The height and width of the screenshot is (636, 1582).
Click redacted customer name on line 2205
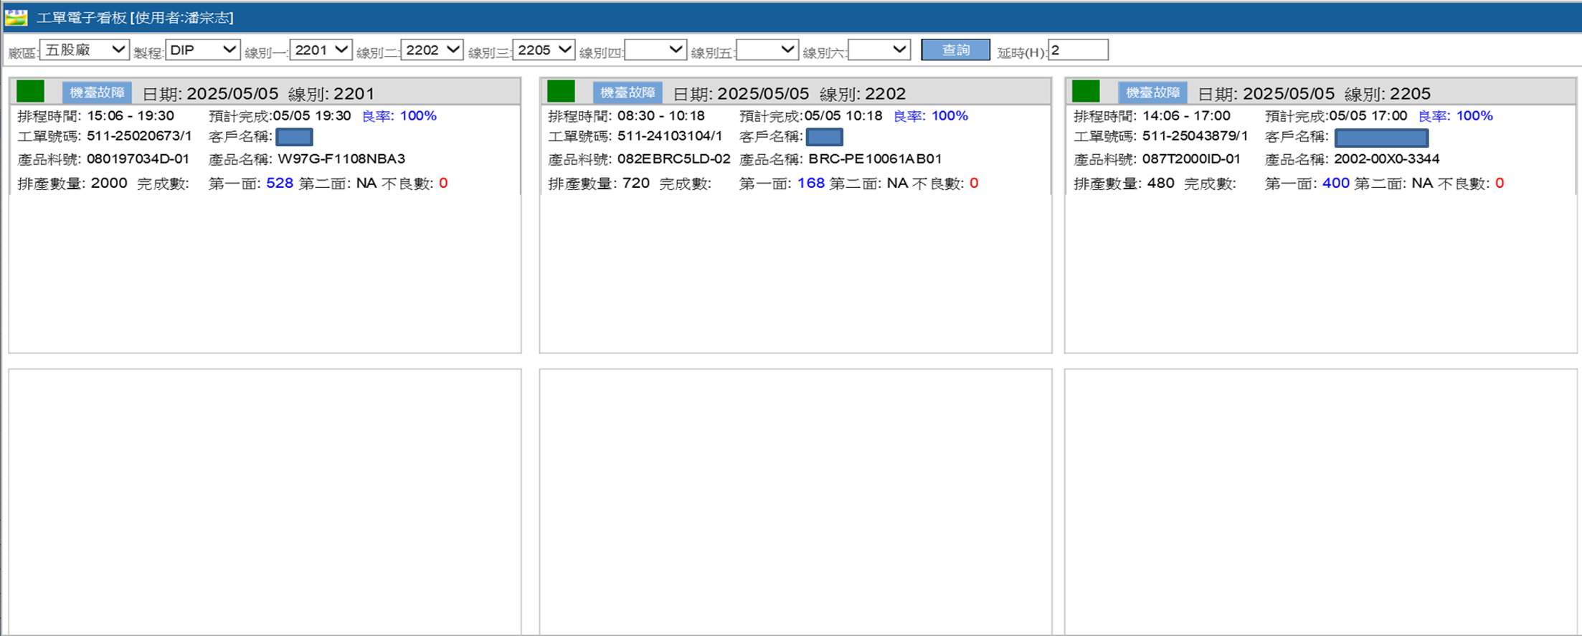coord(1381,138)
